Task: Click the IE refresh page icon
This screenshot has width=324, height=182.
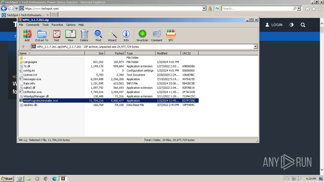Action: click(x=217, y=8)
